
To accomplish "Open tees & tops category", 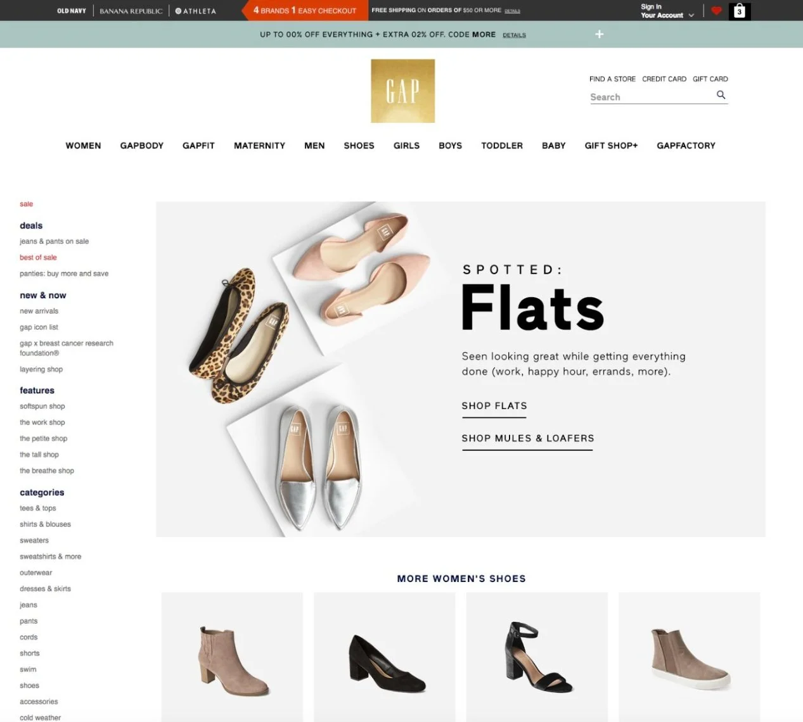I will pyautogui.click(x=37, y=508).
